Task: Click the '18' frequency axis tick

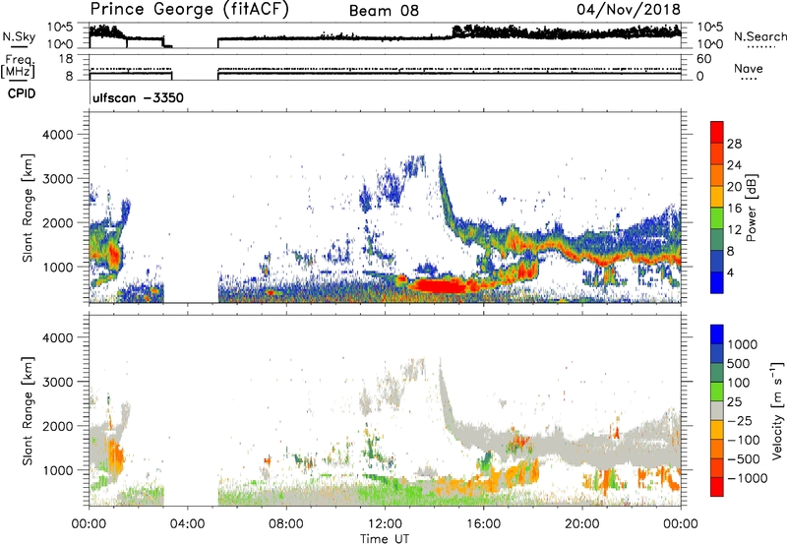Action: (66, 59)
